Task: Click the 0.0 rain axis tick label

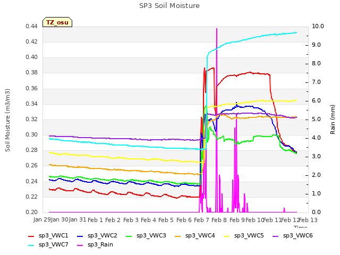Action: tap(317, 212)
